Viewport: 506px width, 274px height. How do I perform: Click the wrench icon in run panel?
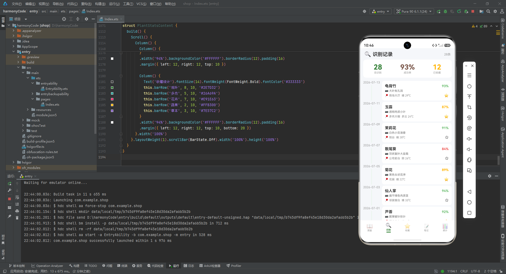point(9,190)
